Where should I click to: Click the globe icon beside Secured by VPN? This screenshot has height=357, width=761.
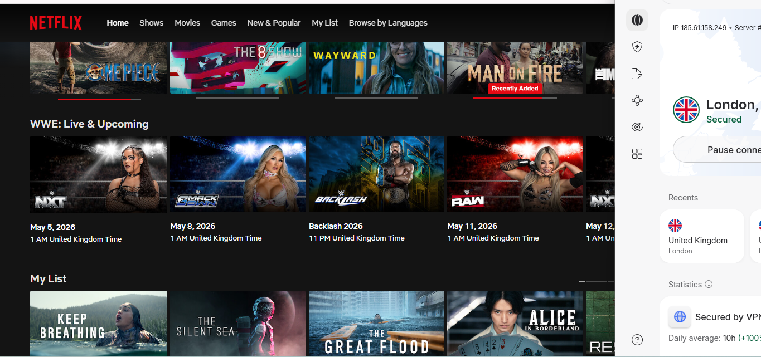(680, 317)
